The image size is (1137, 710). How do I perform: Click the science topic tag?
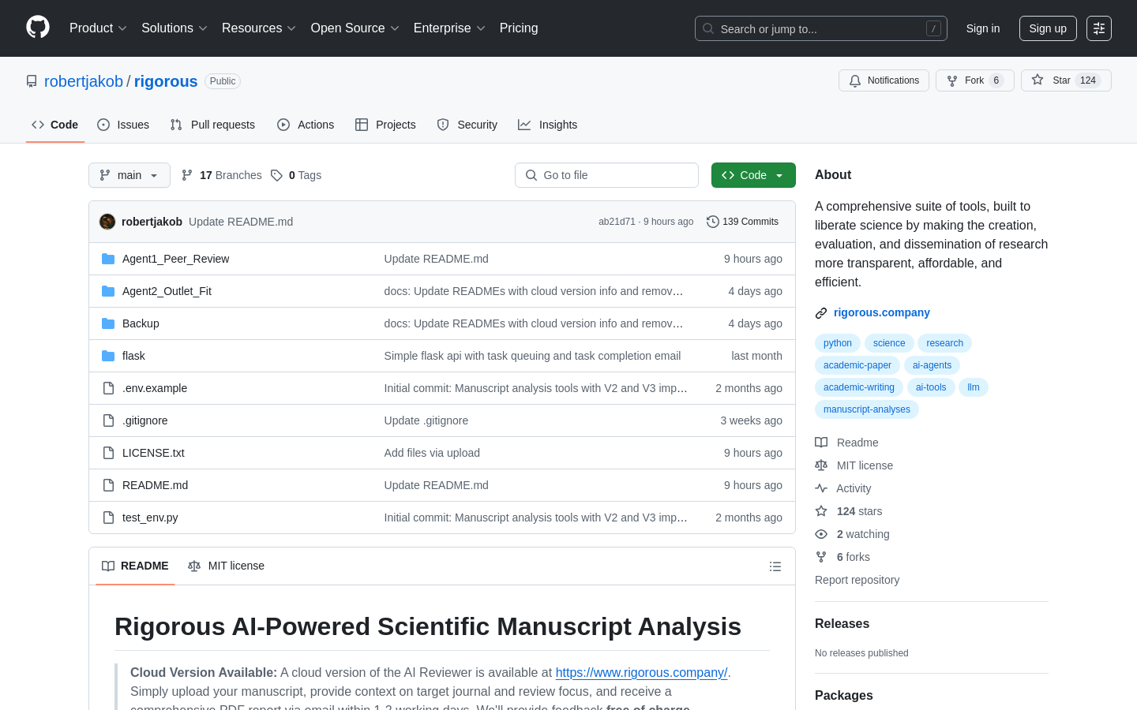889,343
